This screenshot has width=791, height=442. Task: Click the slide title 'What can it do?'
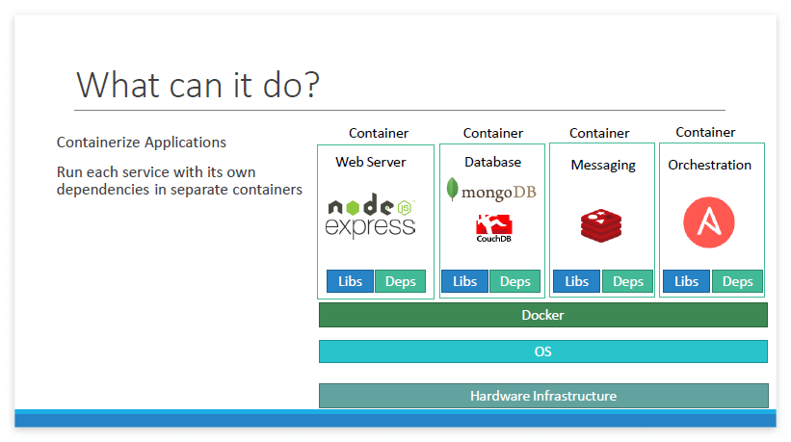(x=198, y=85)
